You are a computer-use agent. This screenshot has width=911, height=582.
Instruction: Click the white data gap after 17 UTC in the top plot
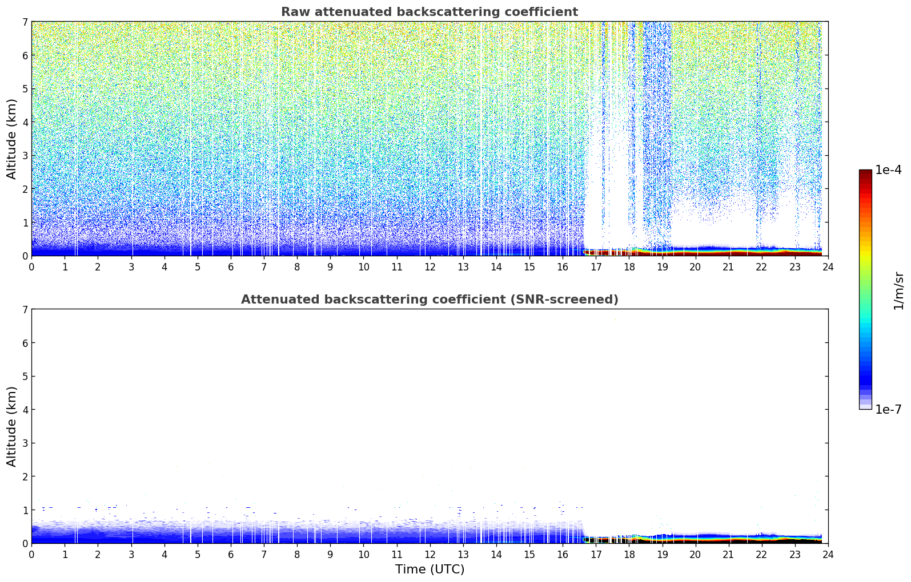click(x=614, y=171)
